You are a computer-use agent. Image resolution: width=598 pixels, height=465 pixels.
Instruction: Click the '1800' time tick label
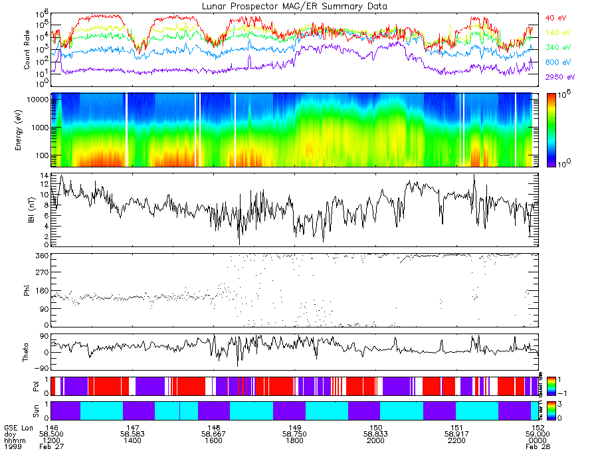point(294,440)
